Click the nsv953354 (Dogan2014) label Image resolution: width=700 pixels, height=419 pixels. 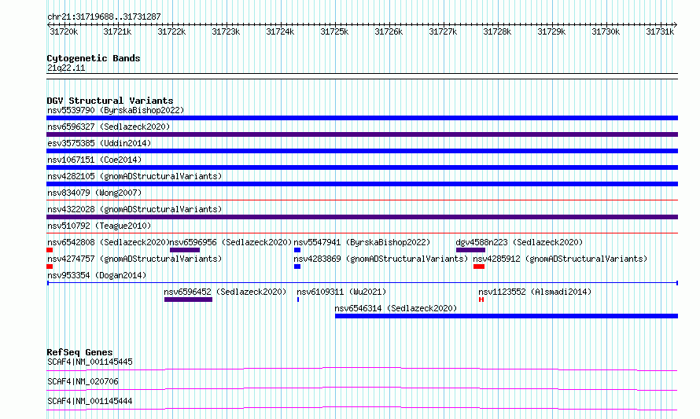pos(97,275)
